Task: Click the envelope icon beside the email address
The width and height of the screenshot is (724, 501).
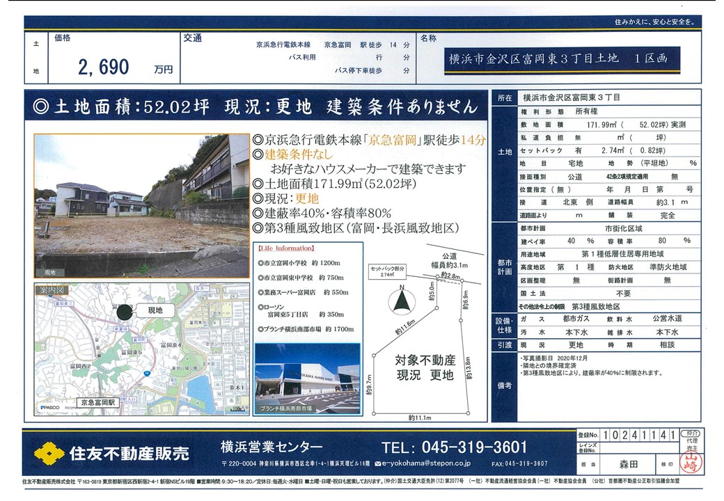Action: (378, 463)
